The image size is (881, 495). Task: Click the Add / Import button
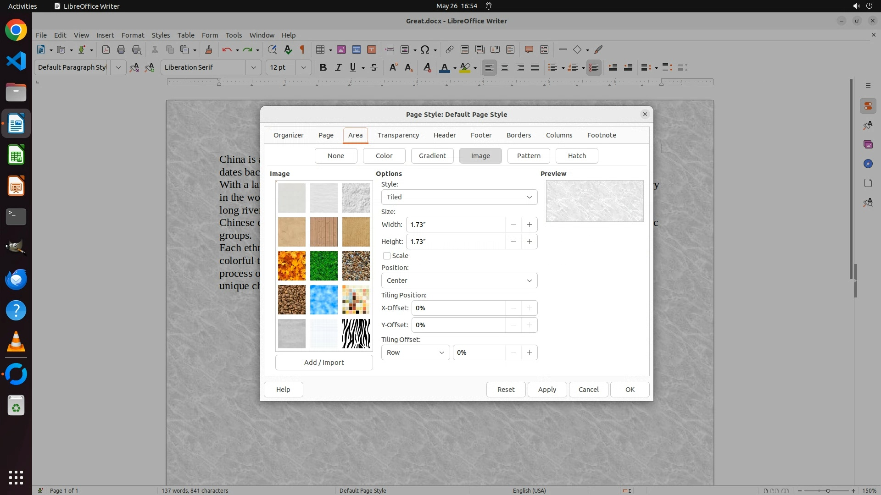point(323,363)
